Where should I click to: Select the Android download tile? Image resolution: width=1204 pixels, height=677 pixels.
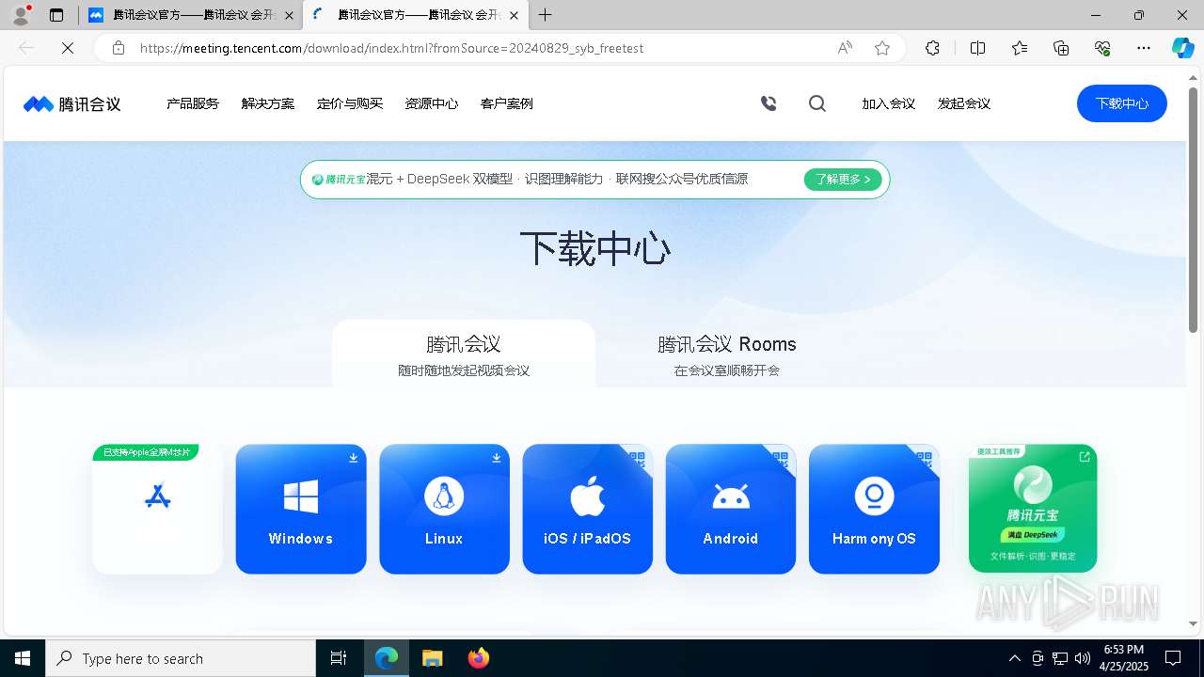click(731, 509)
